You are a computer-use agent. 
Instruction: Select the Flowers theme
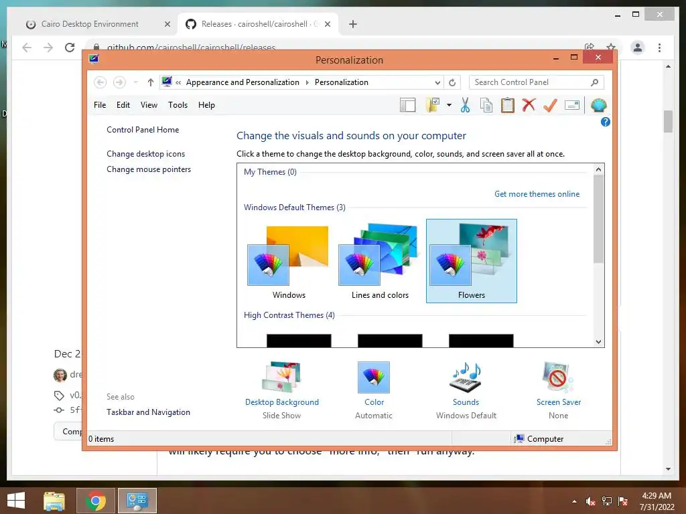pos(472,261)
